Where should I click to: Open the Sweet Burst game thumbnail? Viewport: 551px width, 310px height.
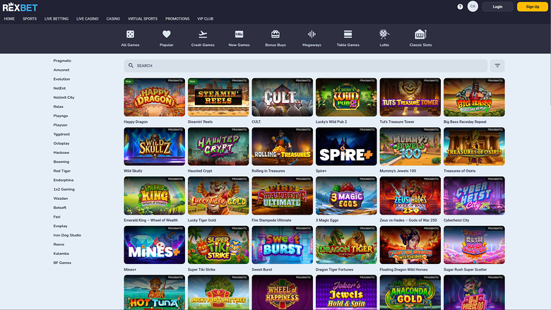point(282,245)
